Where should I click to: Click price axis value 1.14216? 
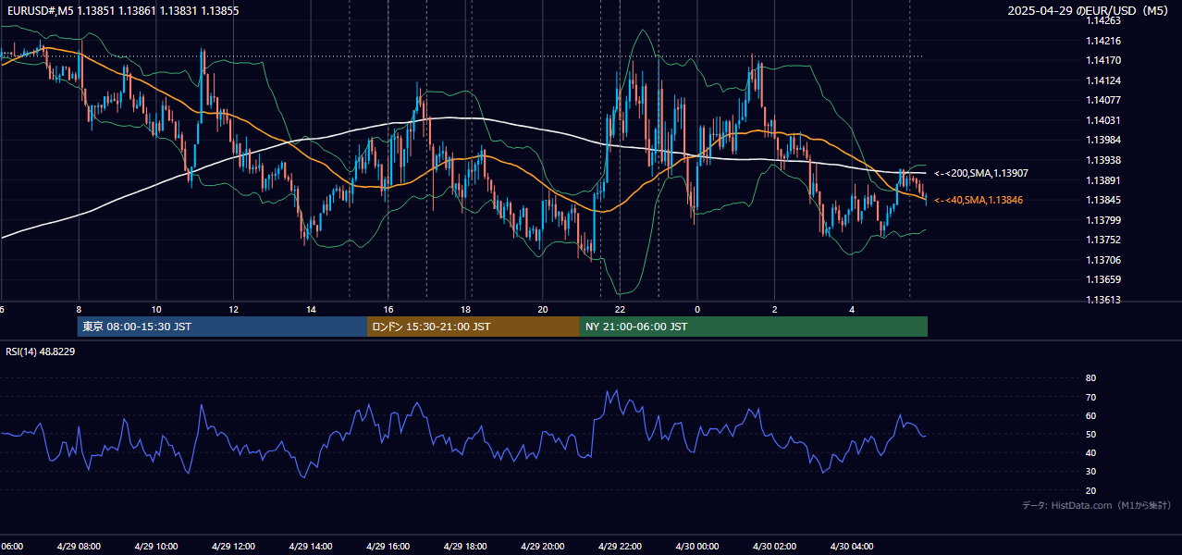coord(1102,41)
